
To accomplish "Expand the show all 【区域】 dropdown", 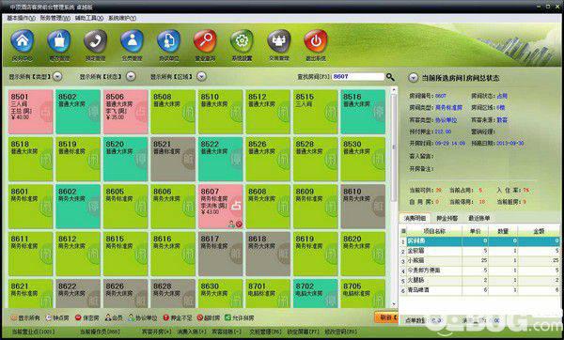I will pyautogui.click(x=202, y=77).
